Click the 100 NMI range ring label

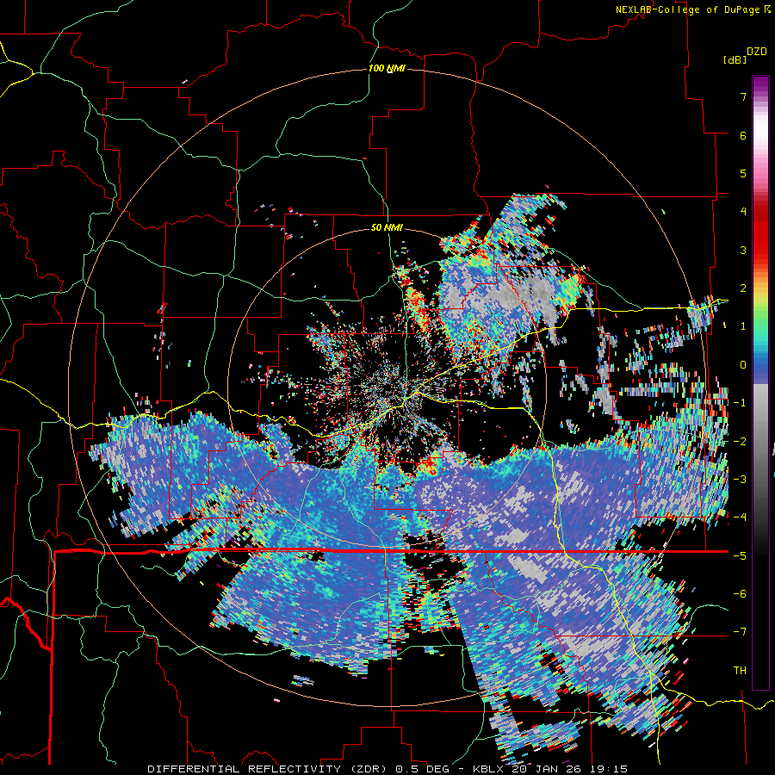click(x=387, y=68)
